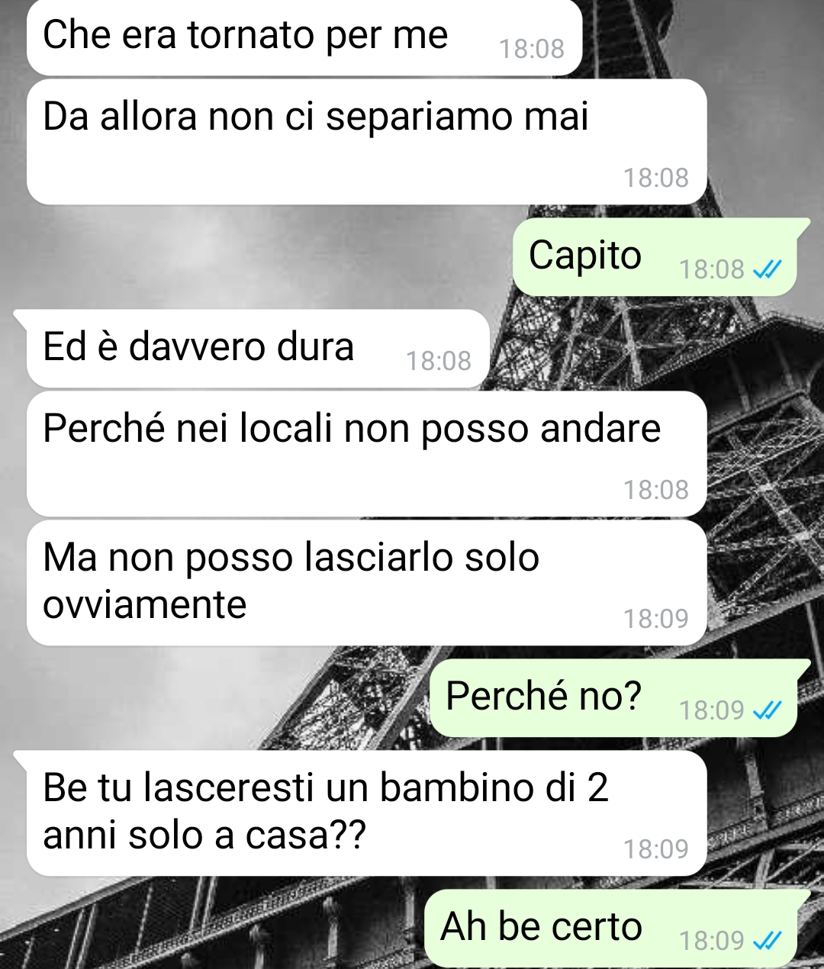Tap the 18:08 timestamp on "Che era tornato"
The image size is (824, 969).
(532, 49)
